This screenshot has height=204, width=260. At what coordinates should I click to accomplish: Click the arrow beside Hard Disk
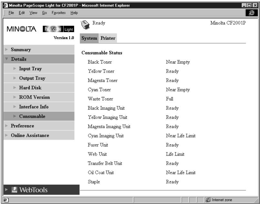coord(15,87)
